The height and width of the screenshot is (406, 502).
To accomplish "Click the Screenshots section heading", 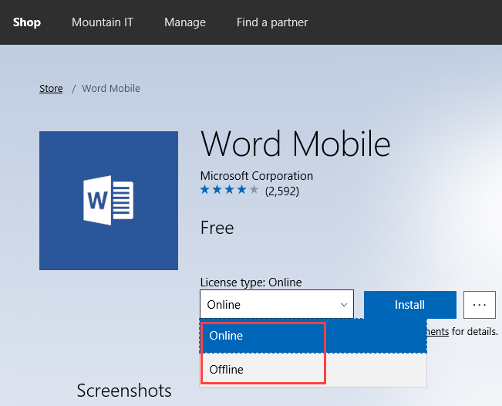I will coord(124,391).
